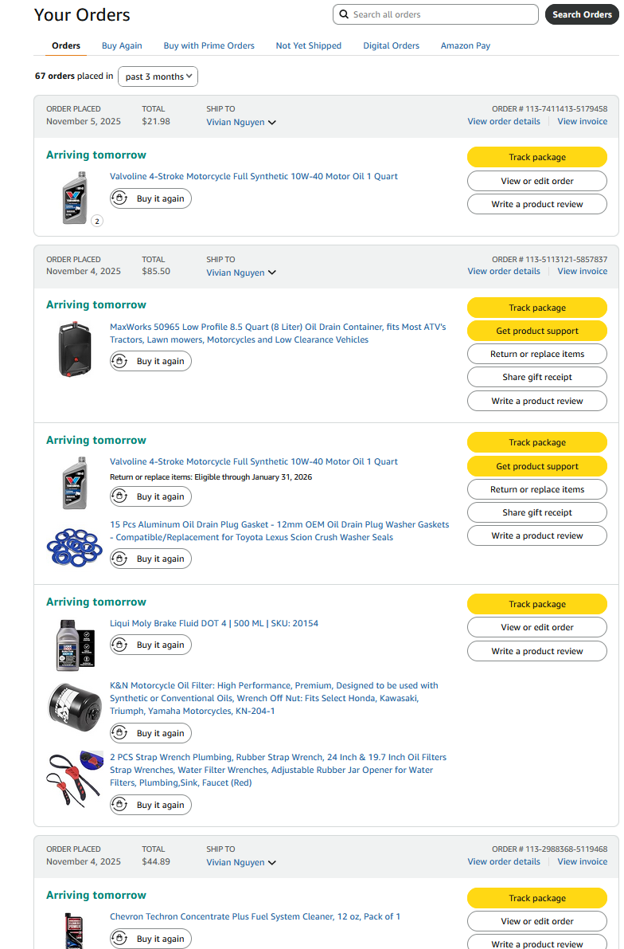The image size is (624, 949).
Task: Switch to the Buy Again tab
Action: tap(122, 45)
